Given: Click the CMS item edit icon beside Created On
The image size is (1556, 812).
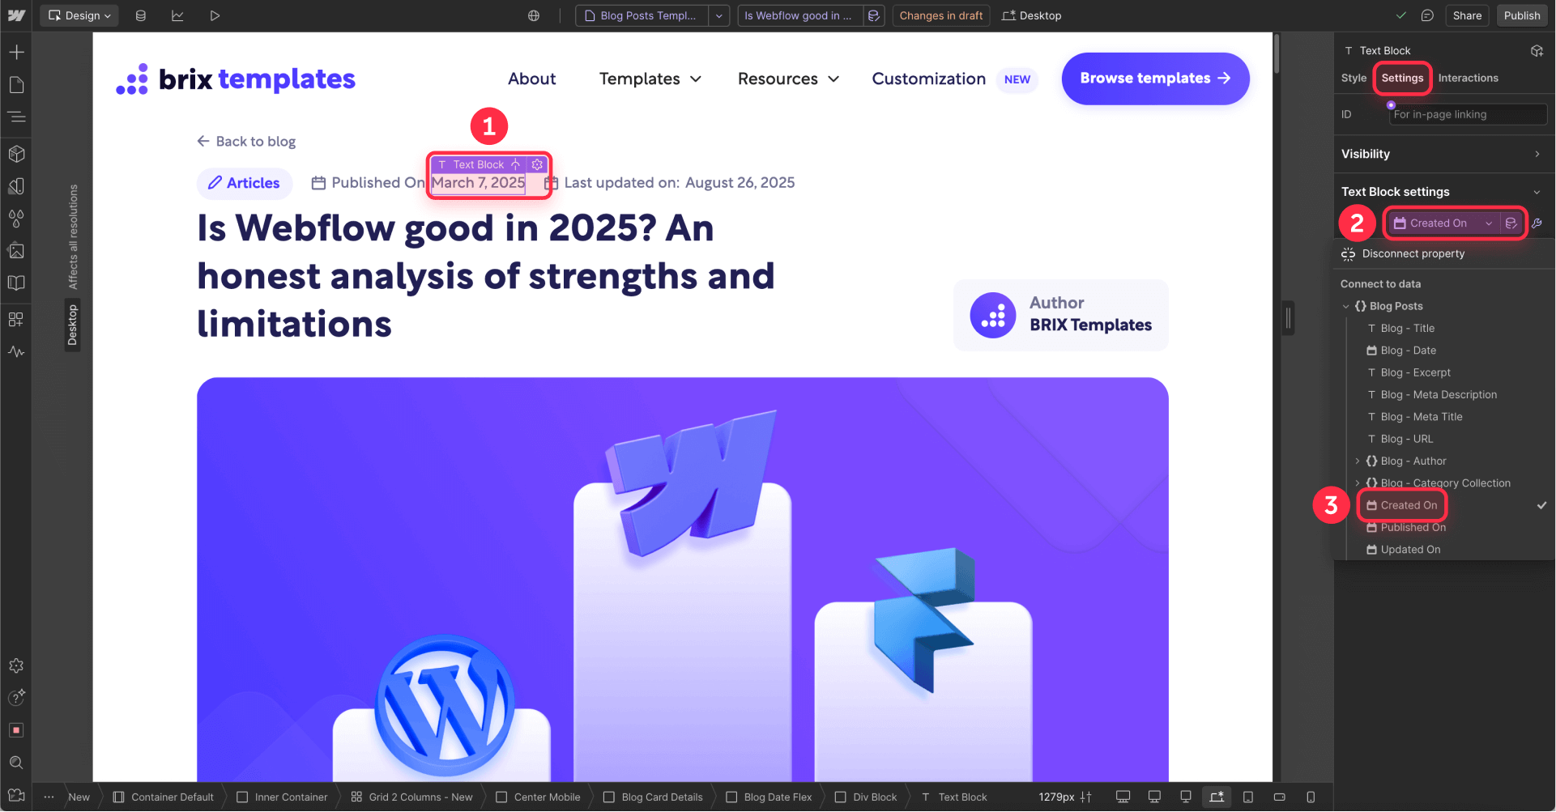Looking at the screenshot, I should tap(1511, 223).
